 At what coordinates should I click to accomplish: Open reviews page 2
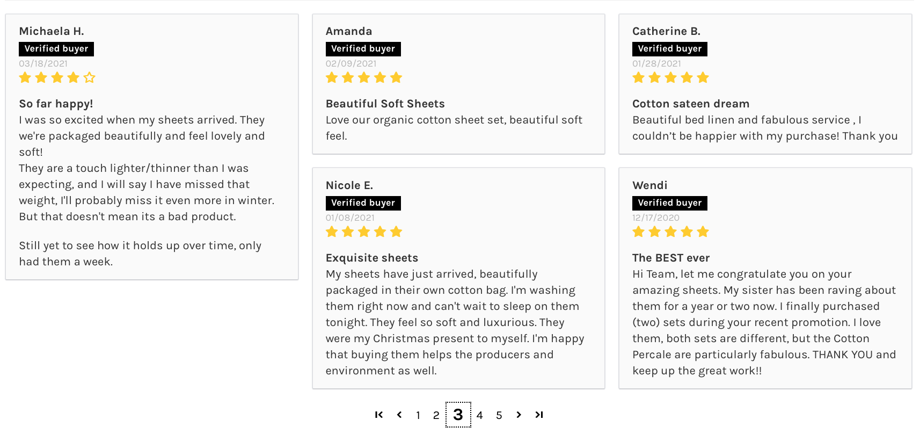436,415
